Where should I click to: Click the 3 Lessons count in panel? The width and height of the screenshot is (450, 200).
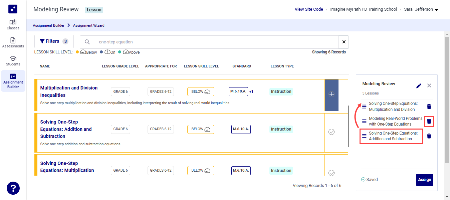[x=371, y=93]
